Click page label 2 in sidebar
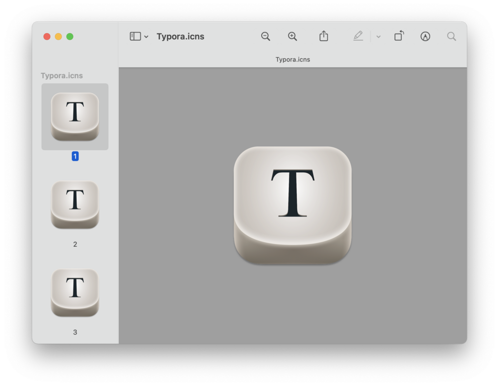The height and width of the screenshot is (386, 499). point(75,244)
